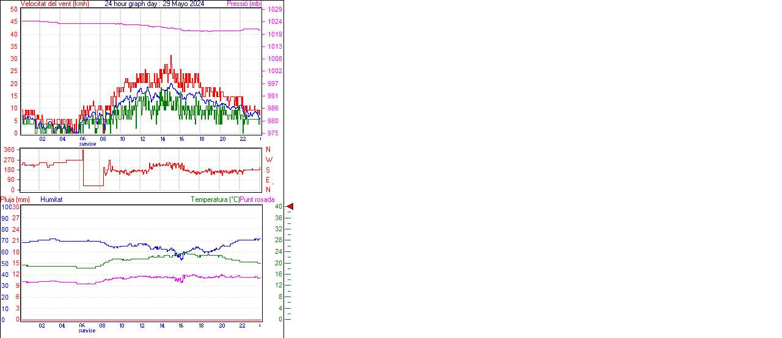
Task: Click the 50 value on the wind speed axis
Action: pyautogui.click(x=13, y=10)
